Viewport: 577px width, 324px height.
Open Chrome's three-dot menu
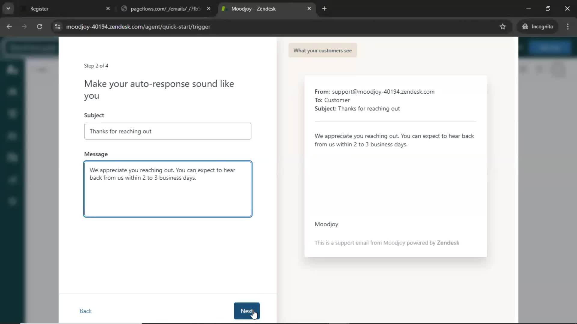568,27
